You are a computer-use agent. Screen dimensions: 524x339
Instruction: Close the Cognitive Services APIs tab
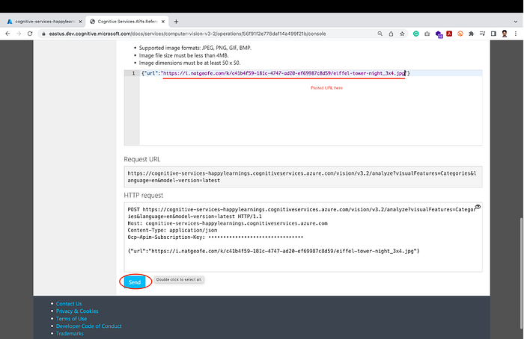click(163, 22)
